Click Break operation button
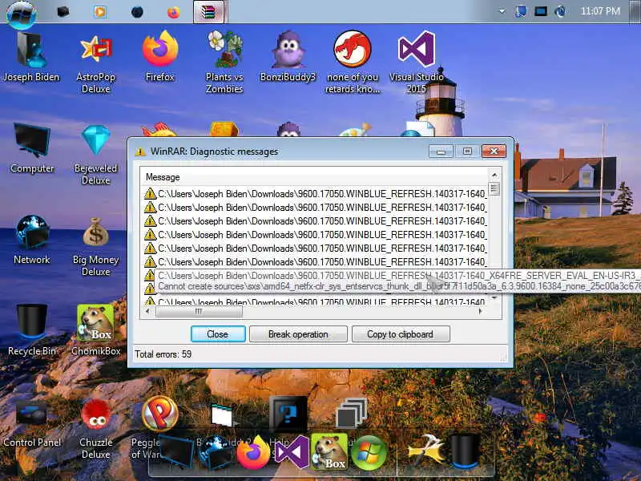The image size is (641, 481). [x=298, y=334]
